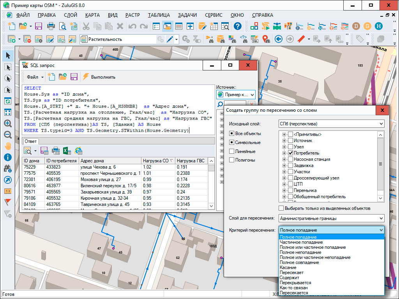The width and height of the screenshot is (399, 299).
Task: Open the help question mark icon
Action: [237, 26]
